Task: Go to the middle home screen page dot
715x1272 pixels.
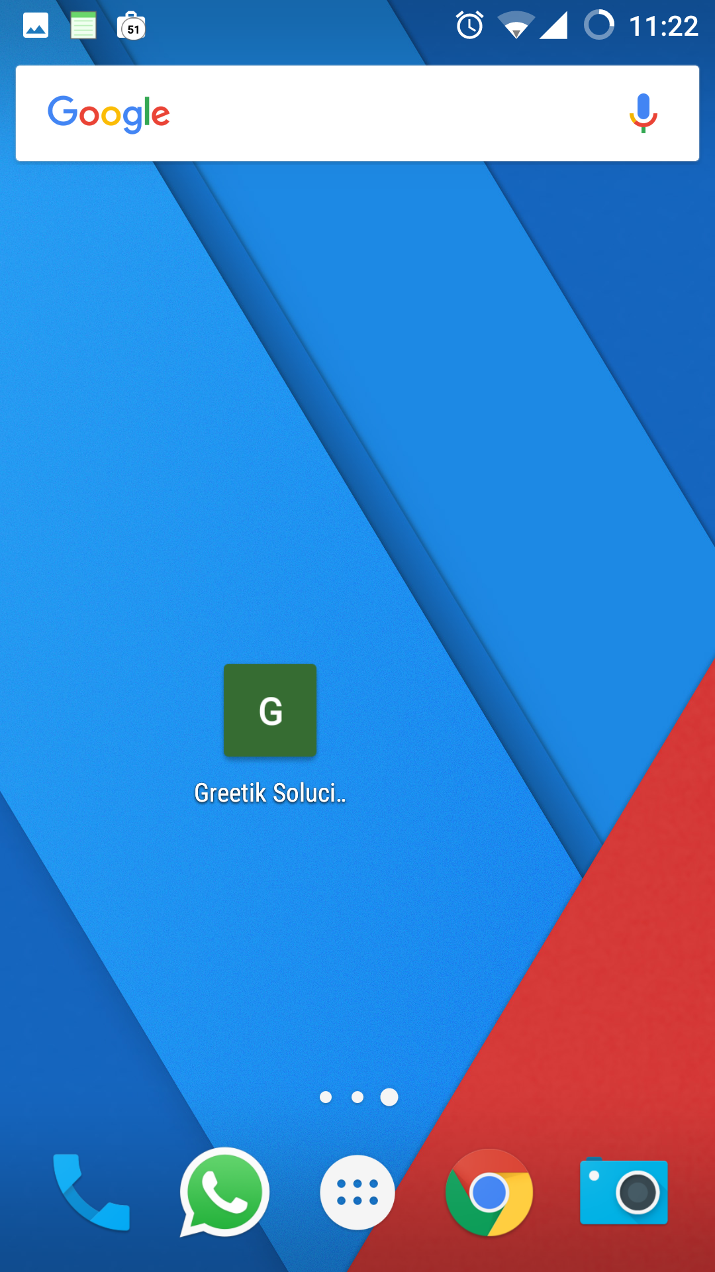Action: coord(358,1097)
